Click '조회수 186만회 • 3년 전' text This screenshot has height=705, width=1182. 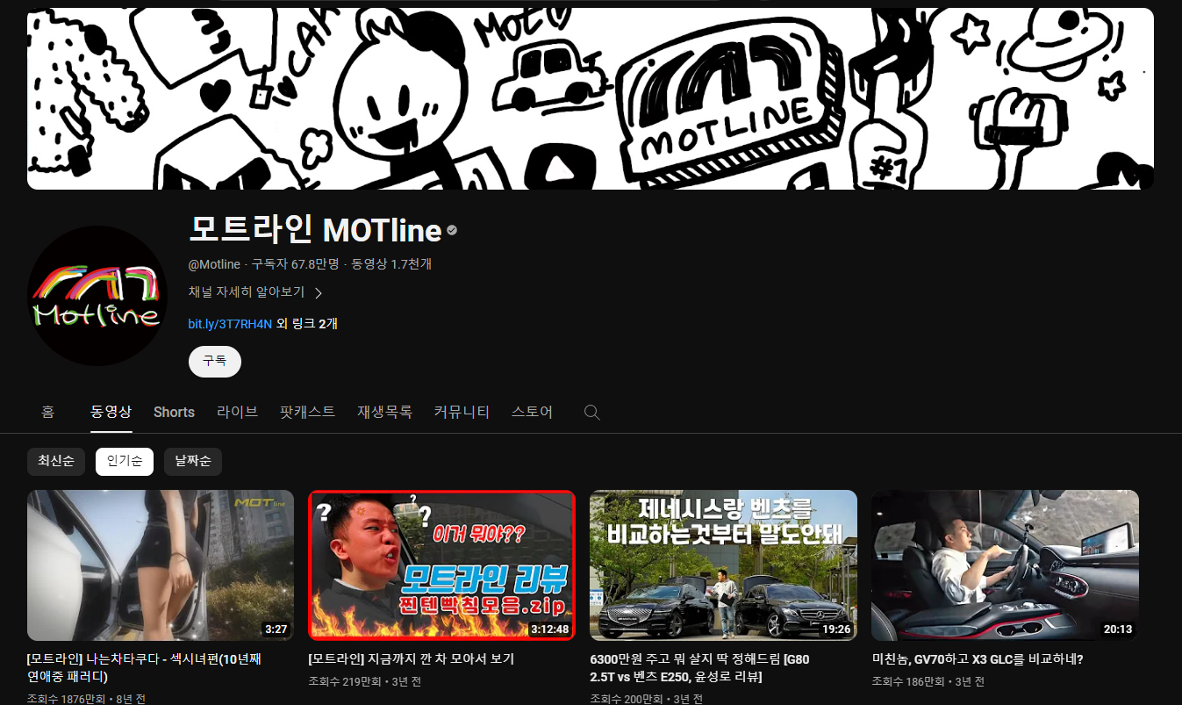tap(928, 681)
